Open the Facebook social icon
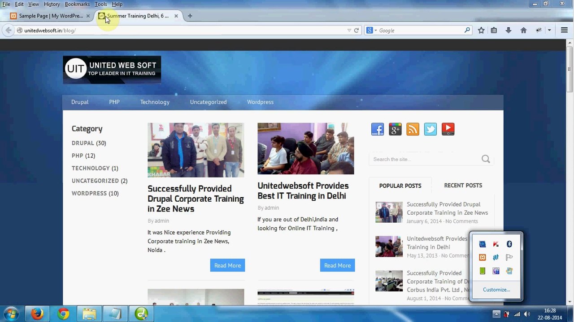 378,129
